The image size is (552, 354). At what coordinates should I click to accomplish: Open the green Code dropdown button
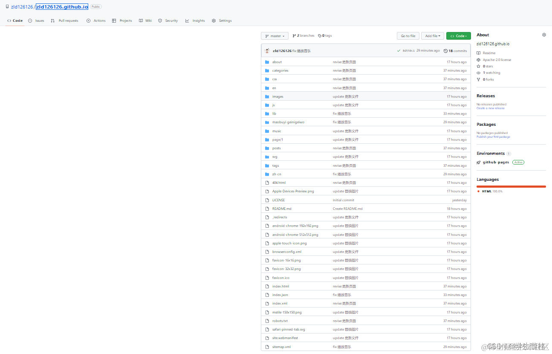click(459, 36)
